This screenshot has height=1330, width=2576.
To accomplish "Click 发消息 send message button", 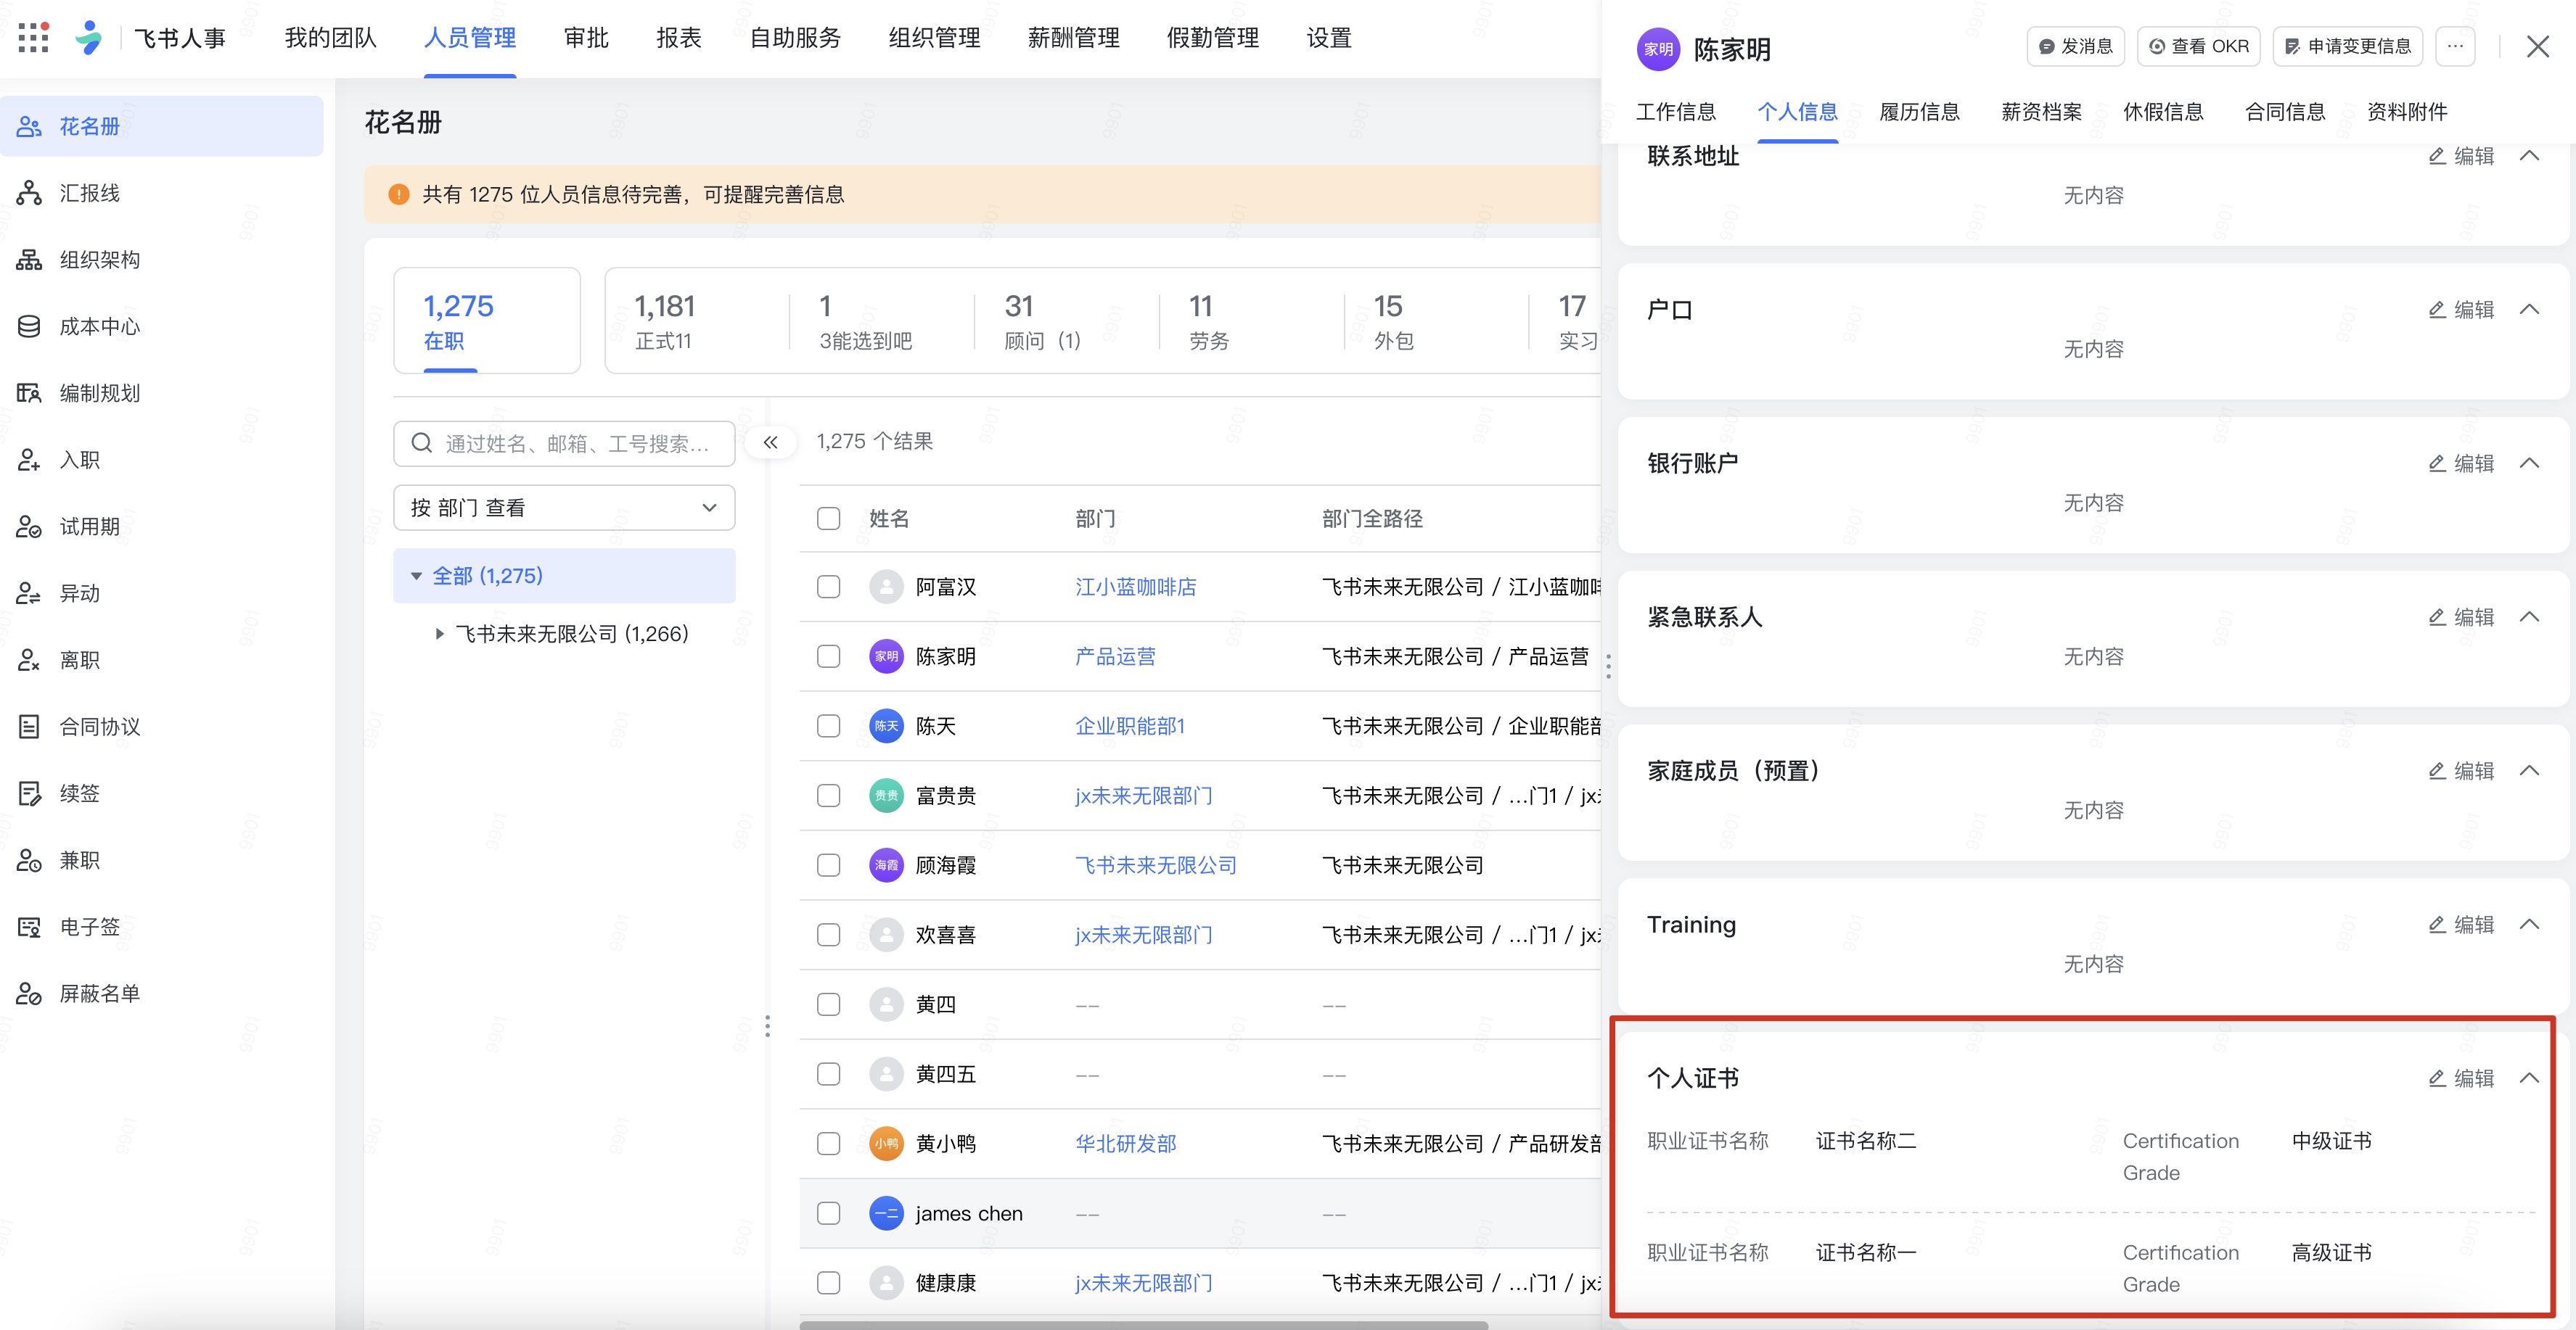I will pyautogui.click(x=2075, y=46).
